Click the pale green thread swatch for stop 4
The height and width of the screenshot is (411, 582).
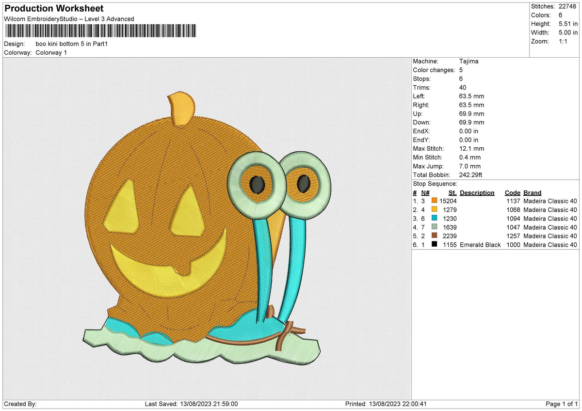pyautogui.click(x=435, y=227)
